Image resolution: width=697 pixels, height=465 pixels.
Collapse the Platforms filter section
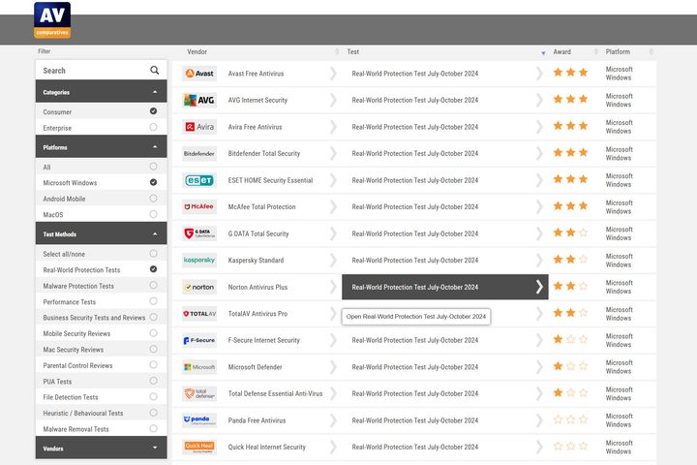coord(102,147)
